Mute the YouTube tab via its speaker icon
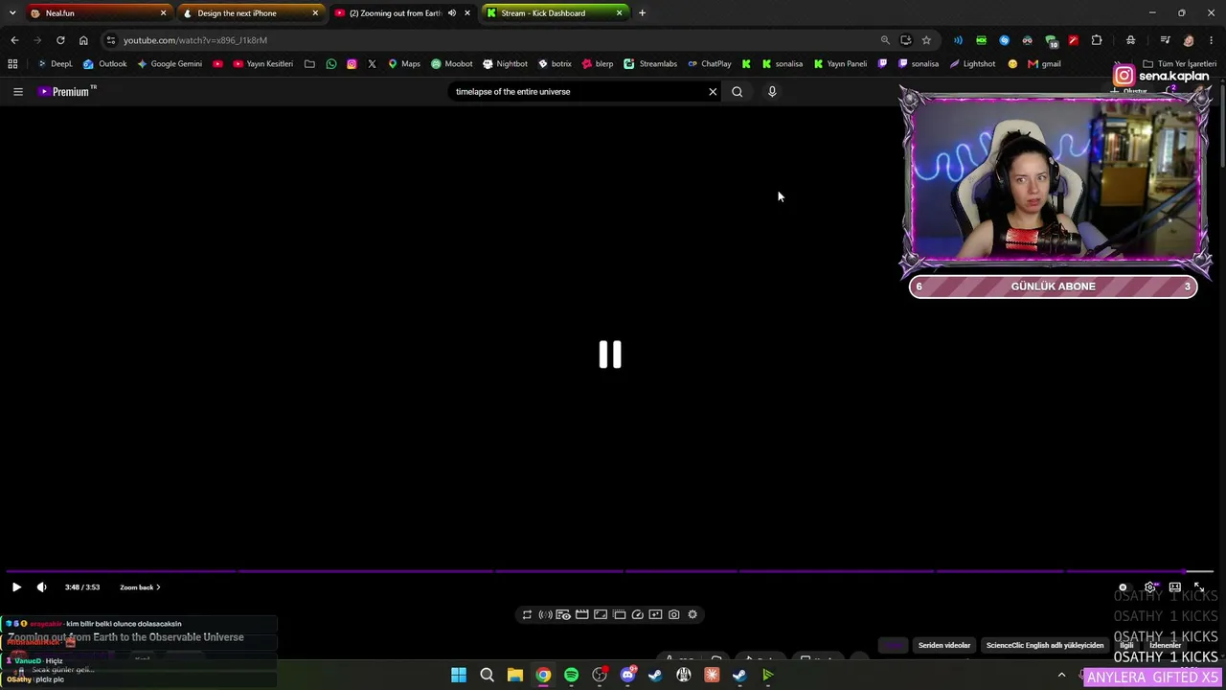The image size is (1226, 690). [x=452, y=13]
